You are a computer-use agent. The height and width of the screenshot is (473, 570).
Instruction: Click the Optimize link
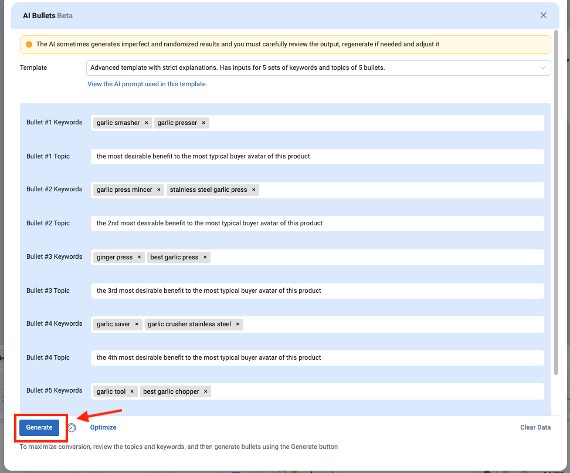(103, 427)
